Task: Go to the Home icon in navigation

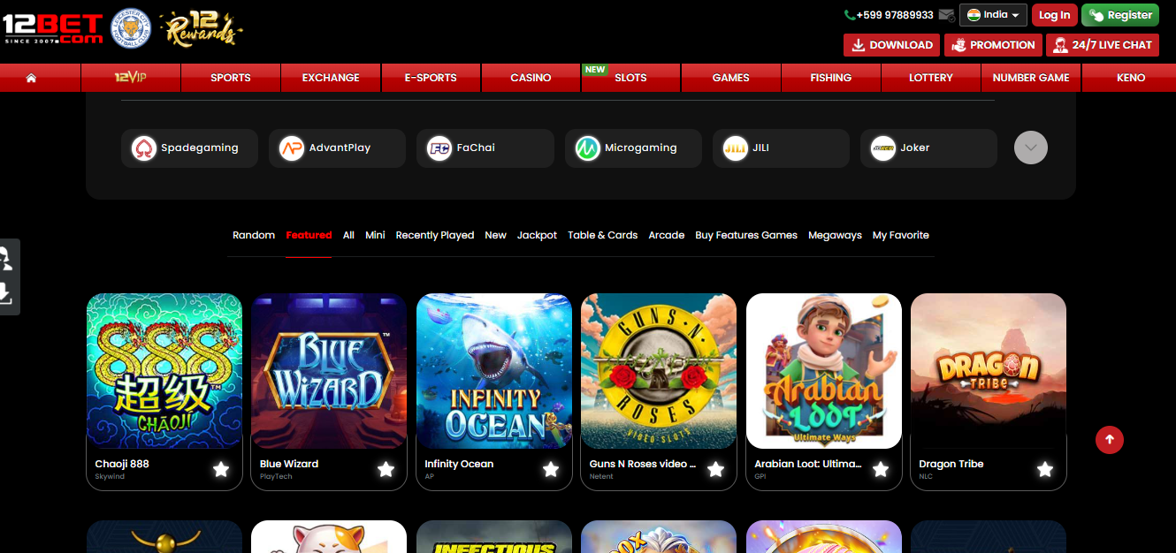Action: (x=31, y=78)
